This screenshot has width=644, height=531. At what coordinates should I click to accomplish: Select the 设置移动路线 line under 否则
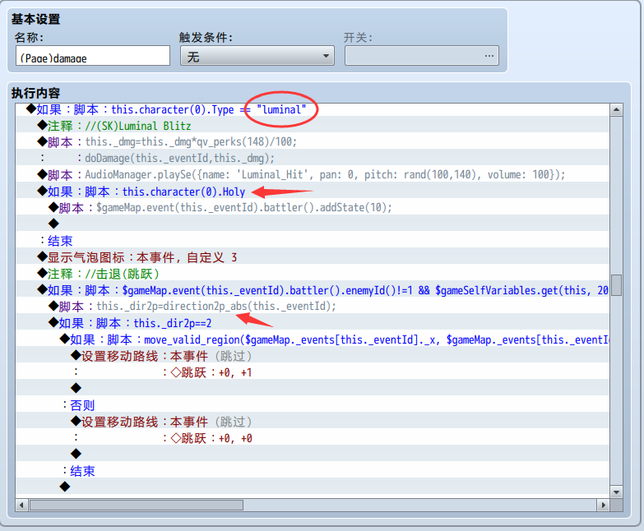pyautogui.click(x=313, y=422)
